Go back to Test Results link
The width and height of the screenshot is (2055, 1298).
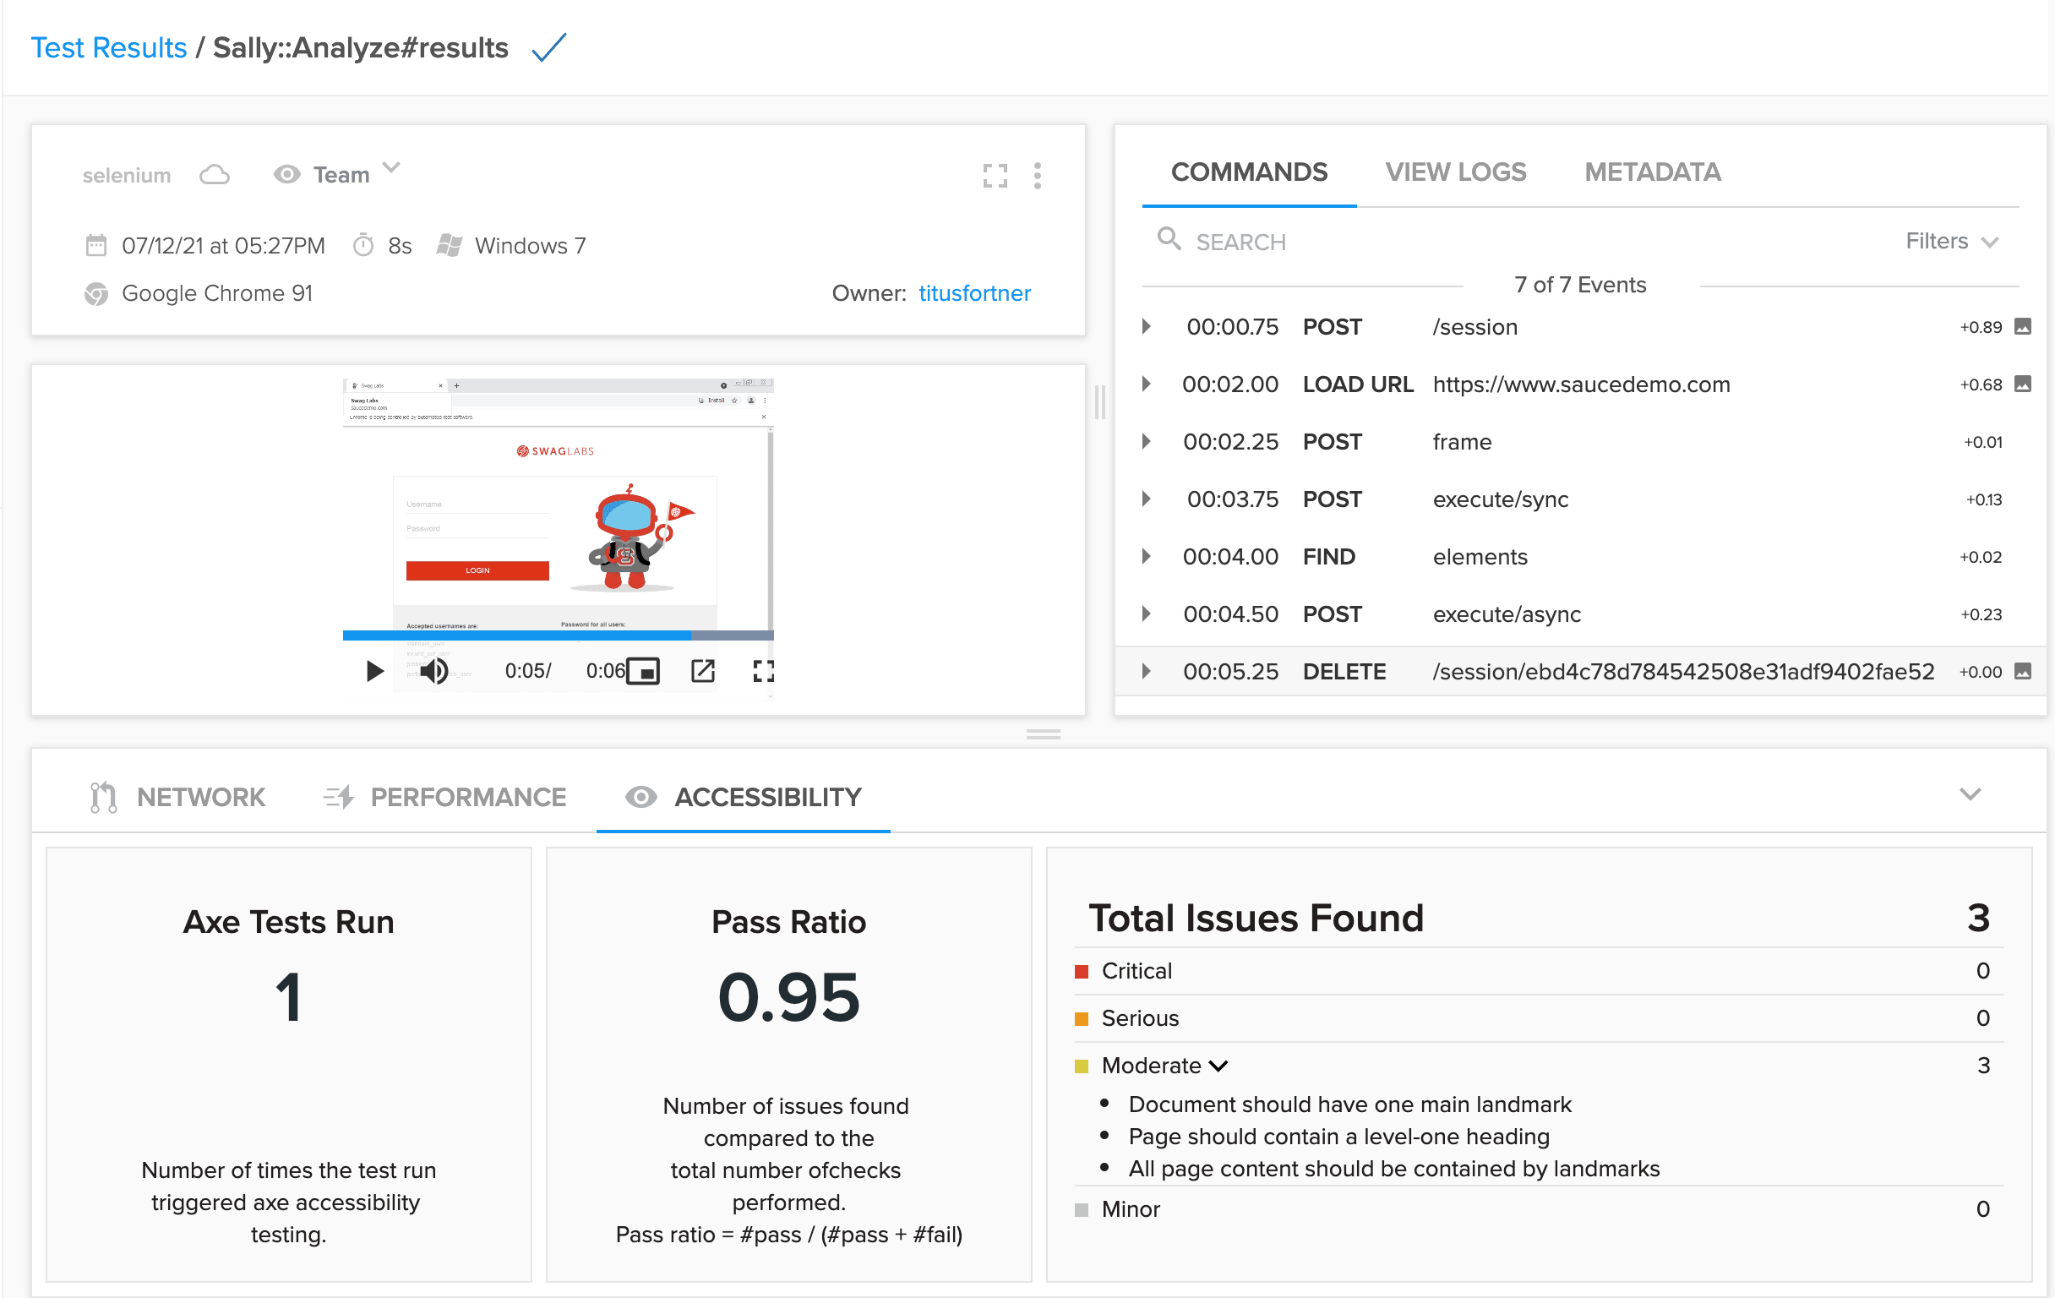click(x=108, y=48)
